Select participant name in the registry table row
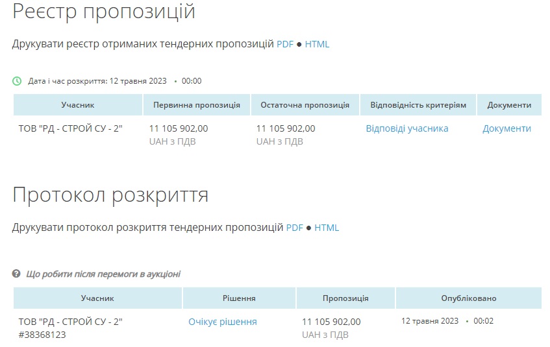Viewport: 550px width, 347px height. coord(70,128)
